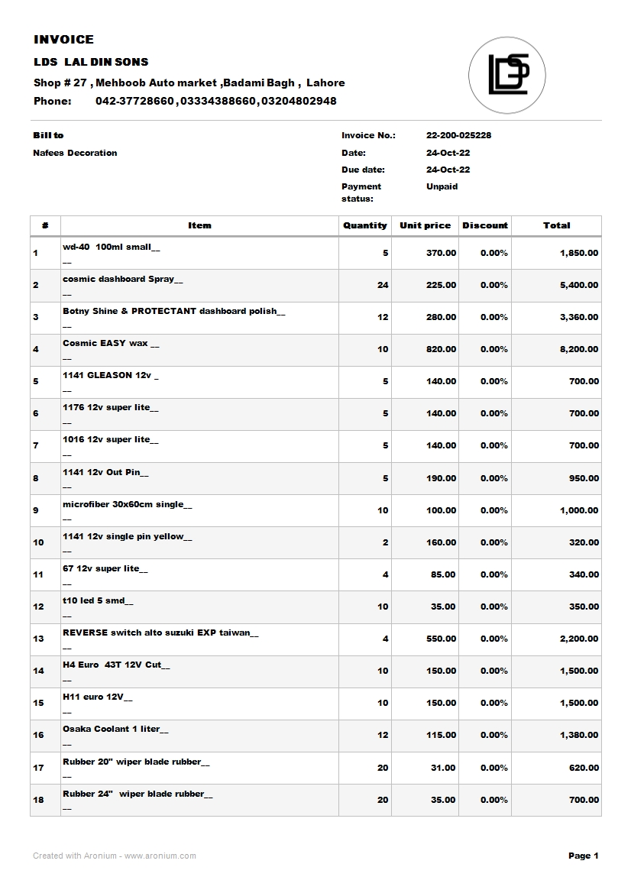The image size is (631, 893).
Task: Click the LDS company logo
Action: [508, 76]
